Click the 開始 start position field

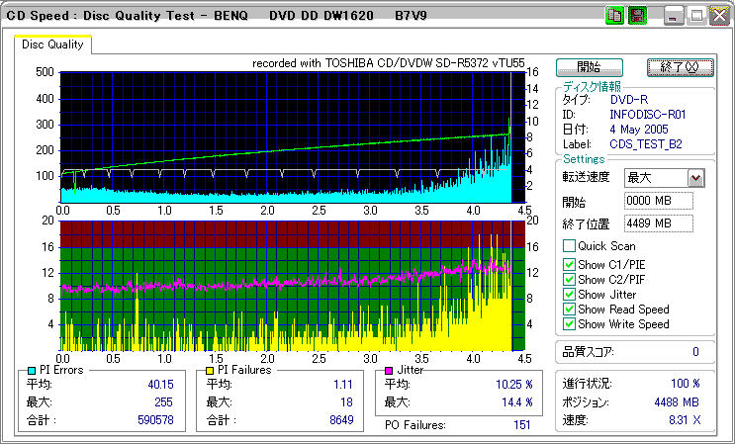click(659, 201)
